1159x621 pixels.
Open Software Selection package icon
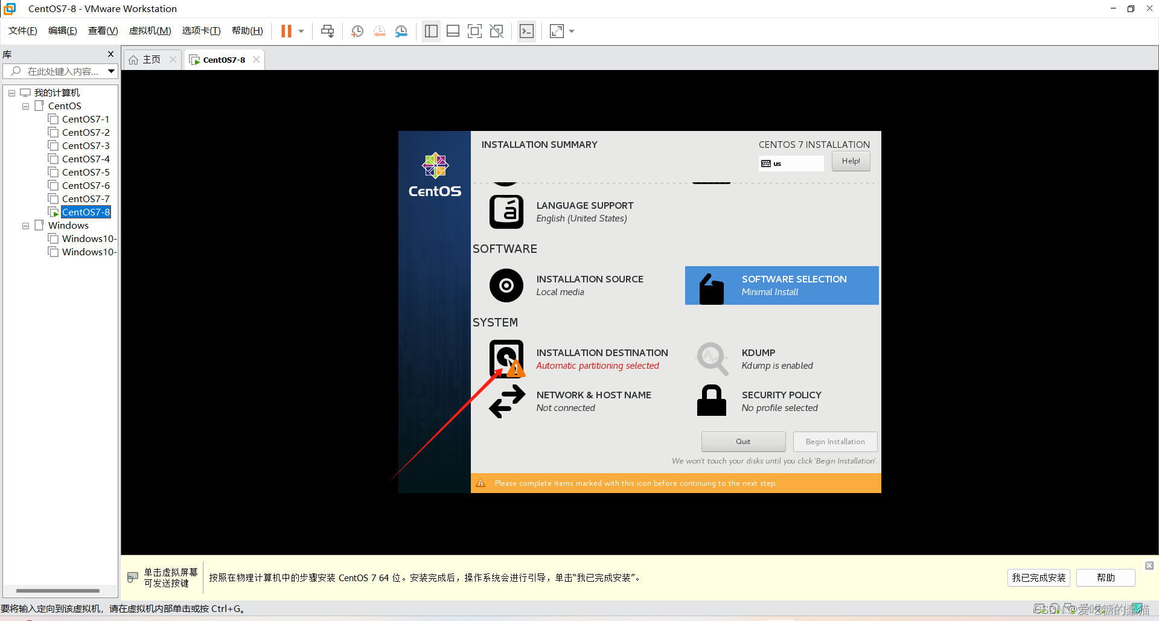point(712,288)
